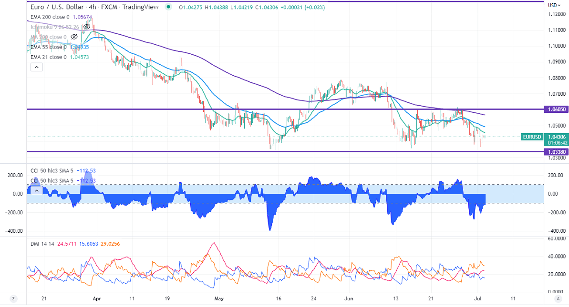This screenshot has height=307, width=569.
Task: Collapse the CCI pane legend with chevron
Action: (x=37, y=190)
